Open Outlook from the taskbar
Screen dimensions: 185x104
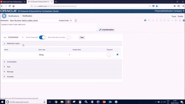(x=110, y=102)
